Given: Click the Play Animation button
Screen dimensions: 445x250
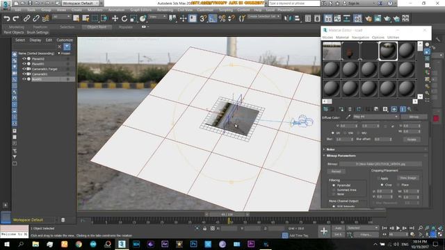Looking at the screenshot, I should tap(398, 228).
